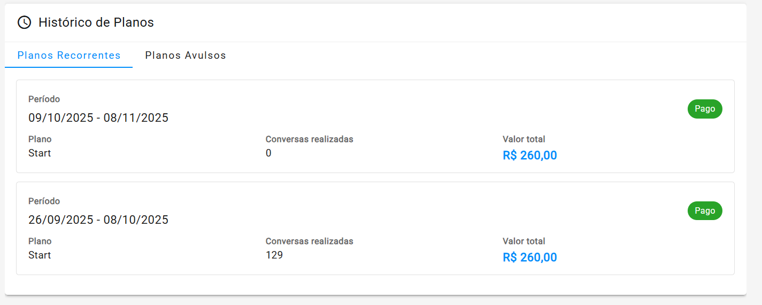Image resolution: width=762 pixels, height=305 pixels.
Task: Click Start plan name in the 09/10/2025 card
Action: pyautogui.click(x=40, y=153)
